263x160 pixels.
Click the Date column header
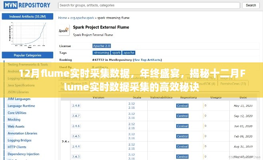click(x=243, y=97)
